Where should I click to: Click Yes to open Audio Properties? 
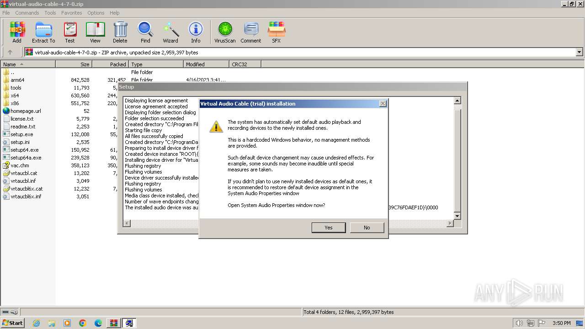click(329, 228)
